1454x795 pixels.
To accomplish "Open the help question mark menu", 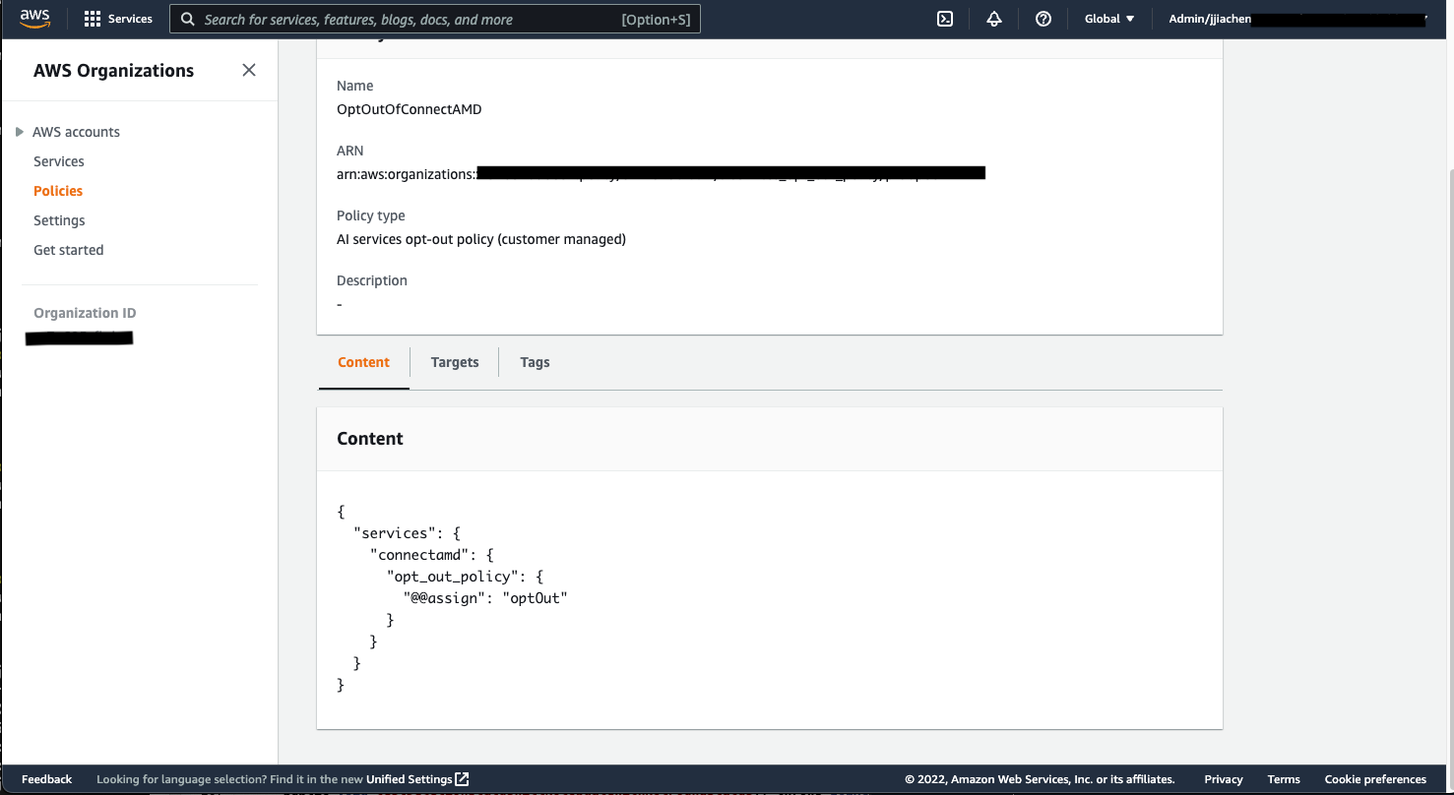I will (1043, 19).
